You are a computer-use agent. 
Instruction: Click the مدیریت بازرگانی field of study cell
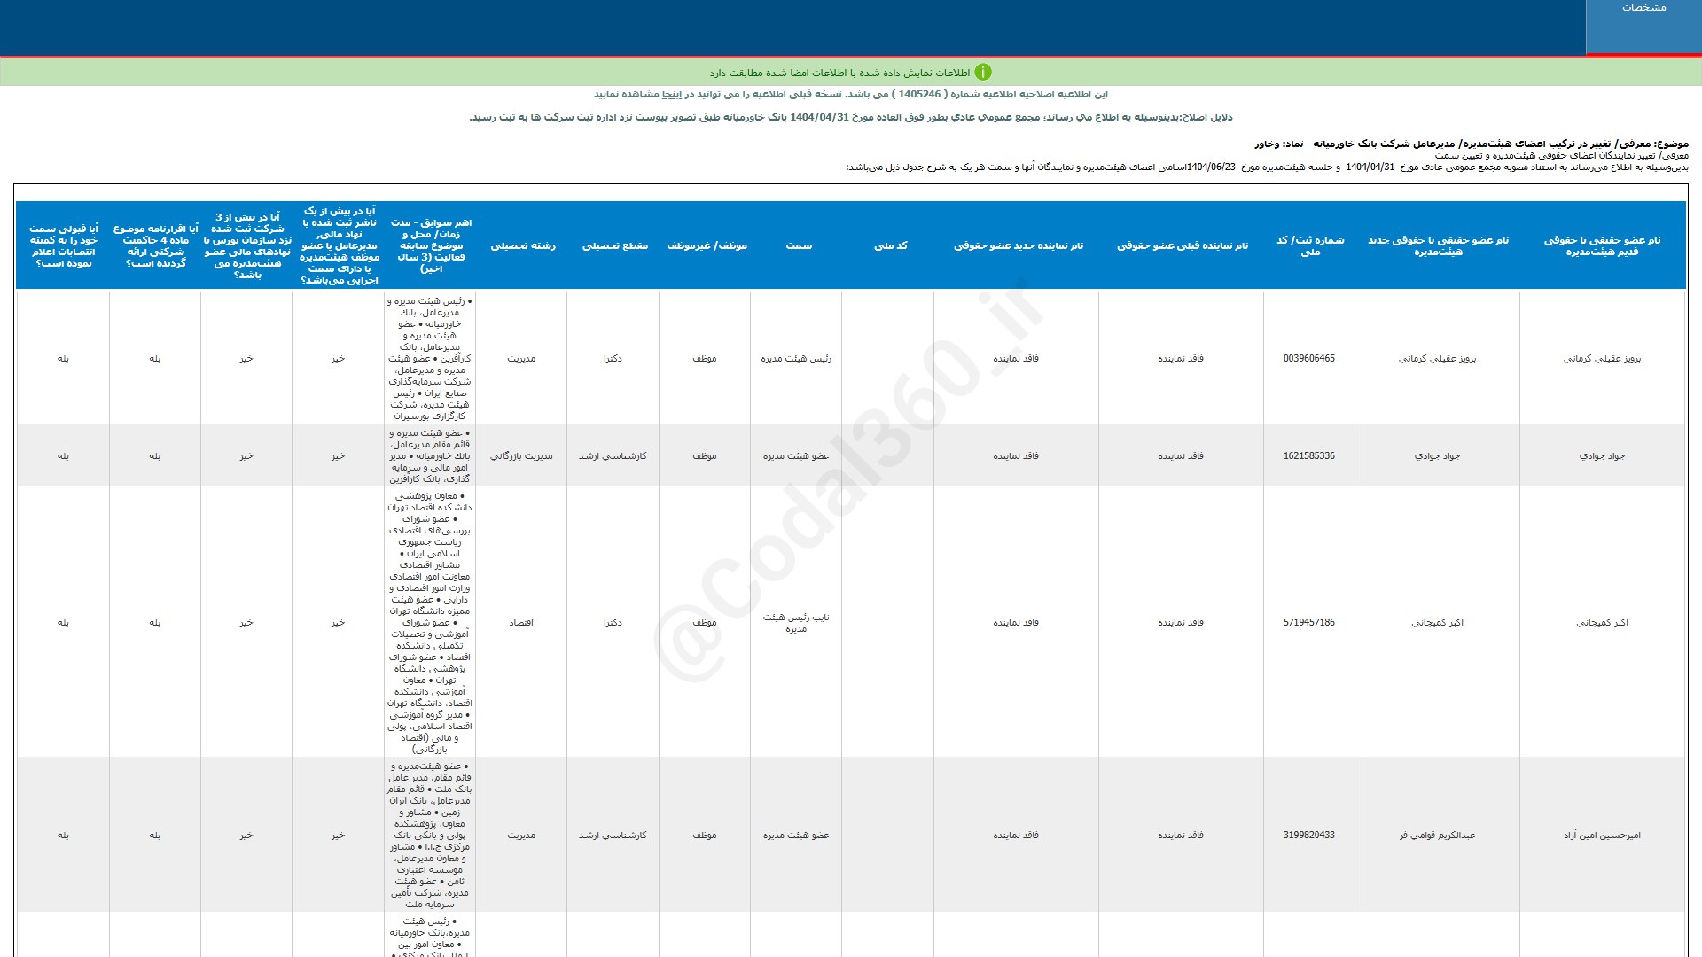521,456
